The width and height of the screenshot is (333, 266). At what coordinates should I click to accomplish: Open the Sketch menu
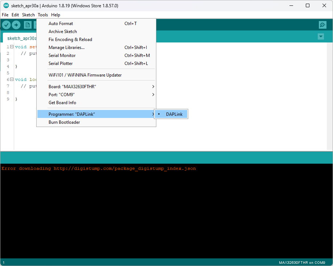click(x=28, y=15)
